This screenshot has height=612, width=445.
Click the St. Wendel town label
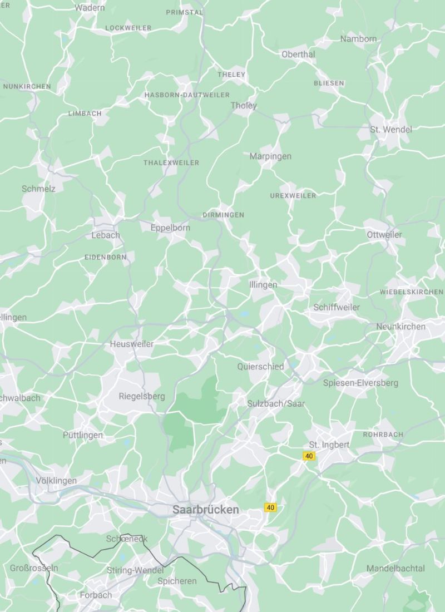(x=390, y=130)
